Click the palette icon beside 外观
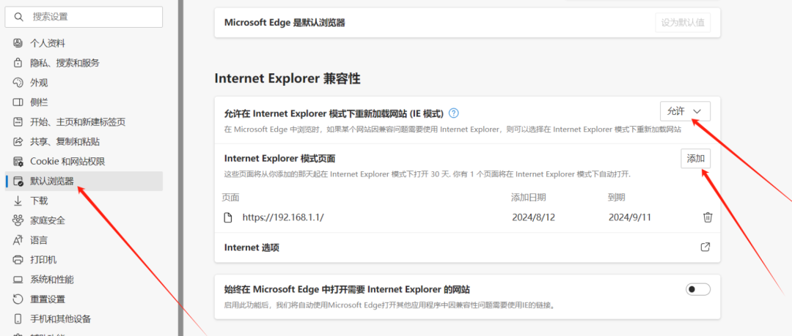 (x=18, y=83)
